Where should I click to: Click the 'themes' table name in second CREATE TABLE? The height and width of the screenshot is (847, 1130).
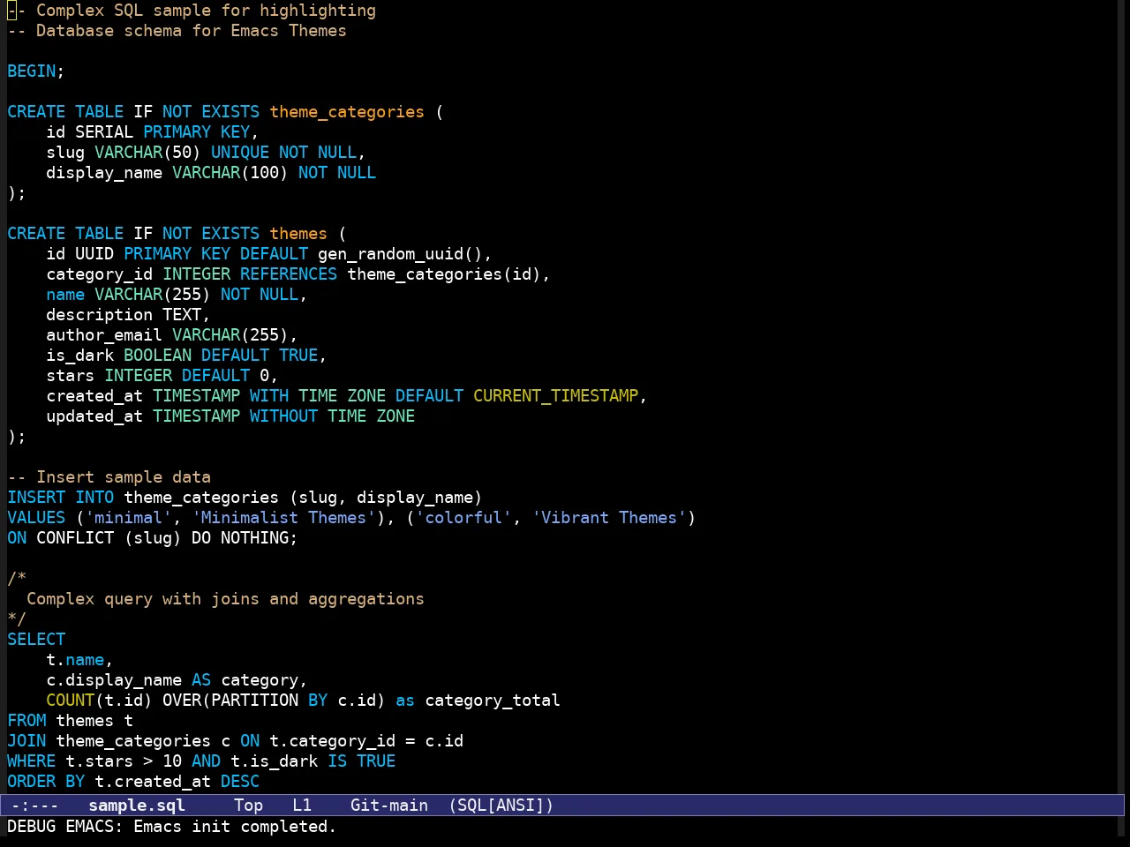click(x=298, y=234)
